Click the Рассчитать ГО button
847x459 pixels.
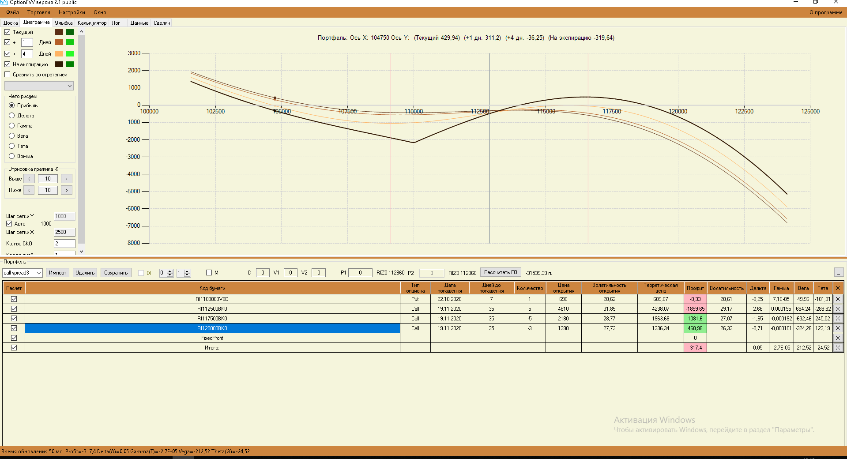pos(501,272)
